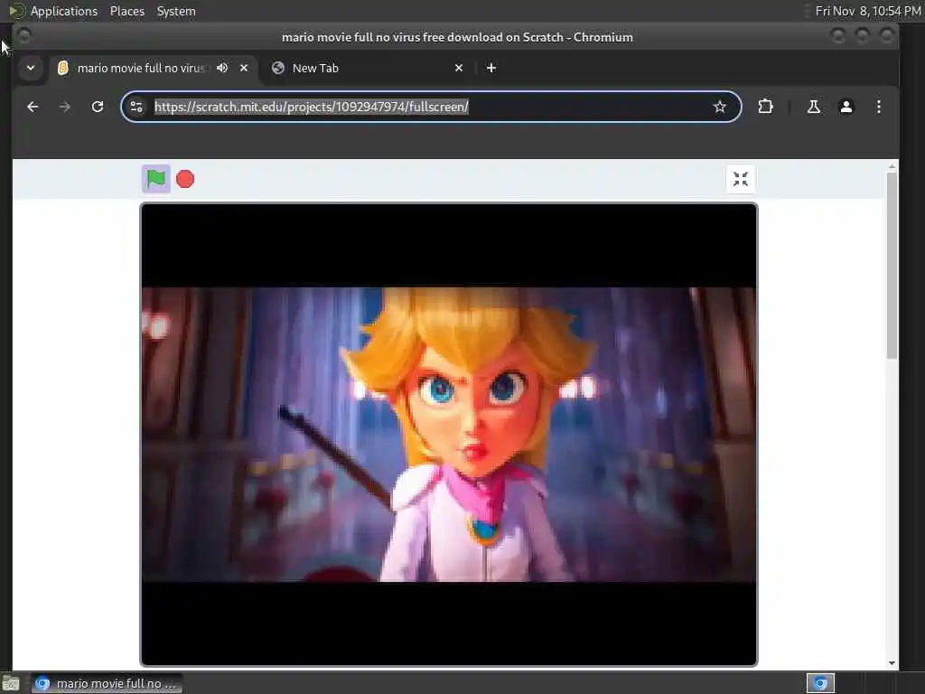This screenshot has height=694, width=925.
Task: Click the workspace switcher in bottom panel
Action: 820,683
